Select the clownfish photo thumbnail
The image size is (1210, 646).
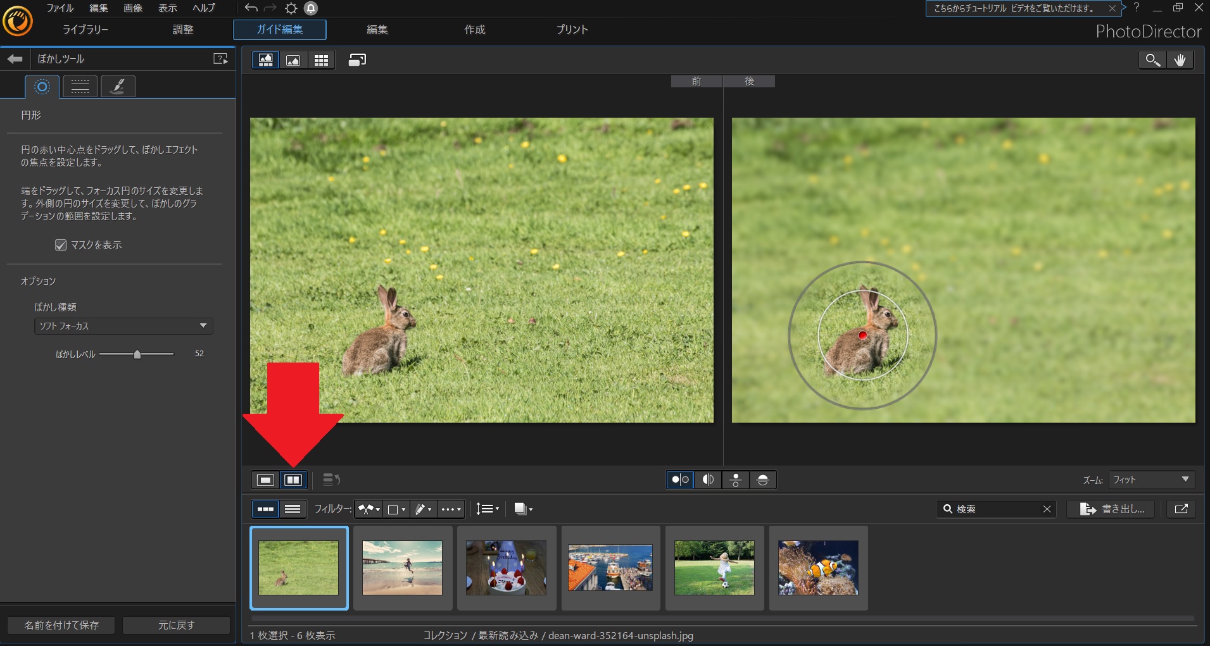tap(818, 568)
